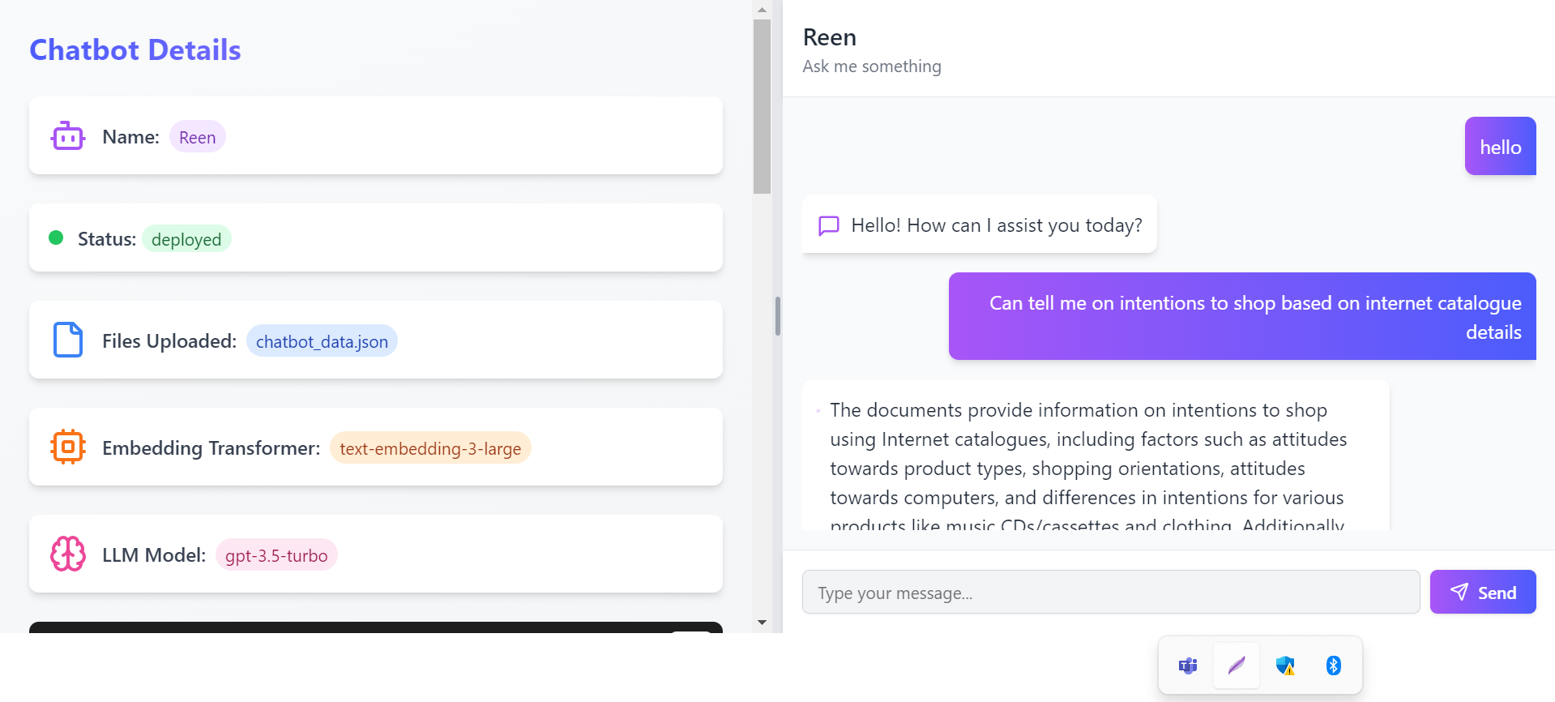Click the vertical scrollbar thumb in the details panel
1555x702 pixels.
[x=762, y=105]
